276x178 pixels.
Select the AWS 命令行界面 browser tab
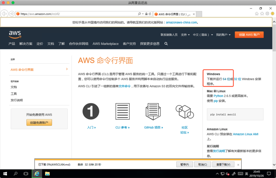pyautogui.click(x=174, y=14)
